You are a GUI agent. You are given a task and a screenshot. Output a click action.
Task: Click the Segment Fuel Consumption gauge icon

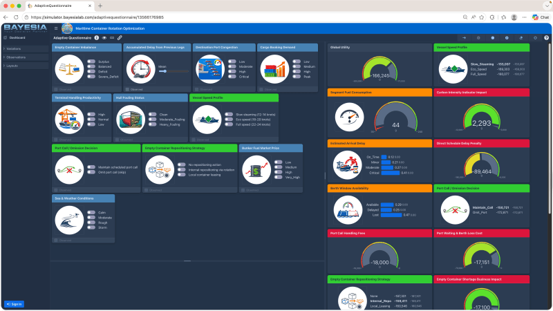pos(350,117)
